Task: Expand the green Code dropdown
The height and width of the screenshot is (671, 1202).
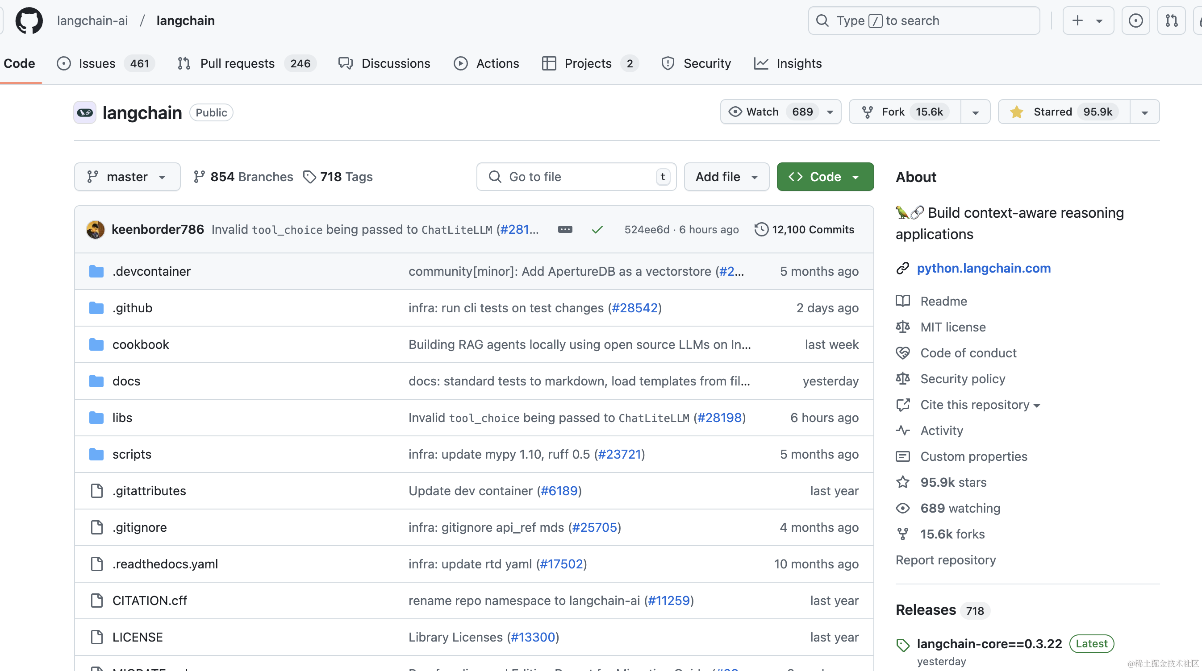Action: [825, 177]
